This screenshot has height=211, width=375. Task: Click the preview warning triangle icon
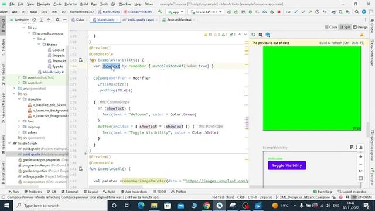click(362, 35)
